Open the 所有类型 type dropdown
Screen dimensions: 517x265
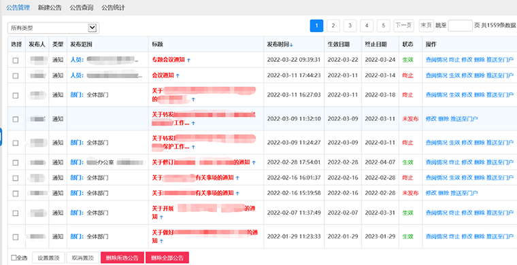[54, 28]
